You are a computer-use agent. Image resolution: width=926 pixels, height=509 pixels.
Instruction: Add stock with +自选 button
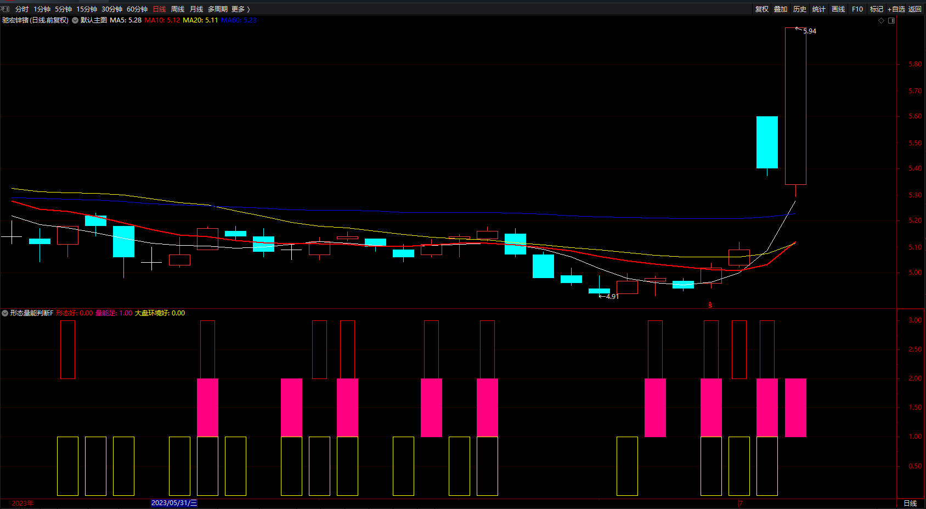pos(896,9)
